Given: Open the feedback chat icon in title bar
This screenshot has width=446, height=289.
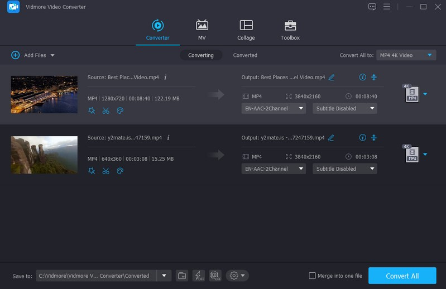Looking at the screenshot, I should coord(372,7).
